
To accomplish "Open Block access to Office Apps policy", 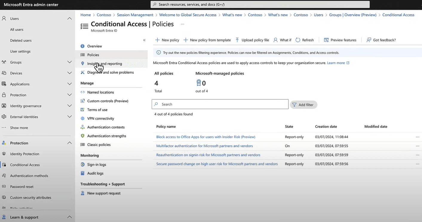I will click(x=206, y=137).
